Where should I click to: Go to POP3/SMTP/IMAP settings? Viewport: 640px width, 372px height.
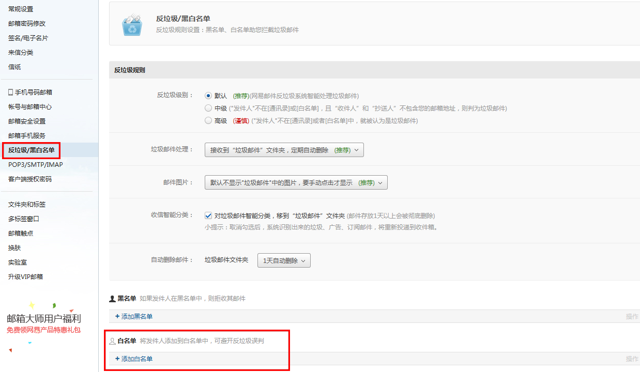(x=35, y=165)
